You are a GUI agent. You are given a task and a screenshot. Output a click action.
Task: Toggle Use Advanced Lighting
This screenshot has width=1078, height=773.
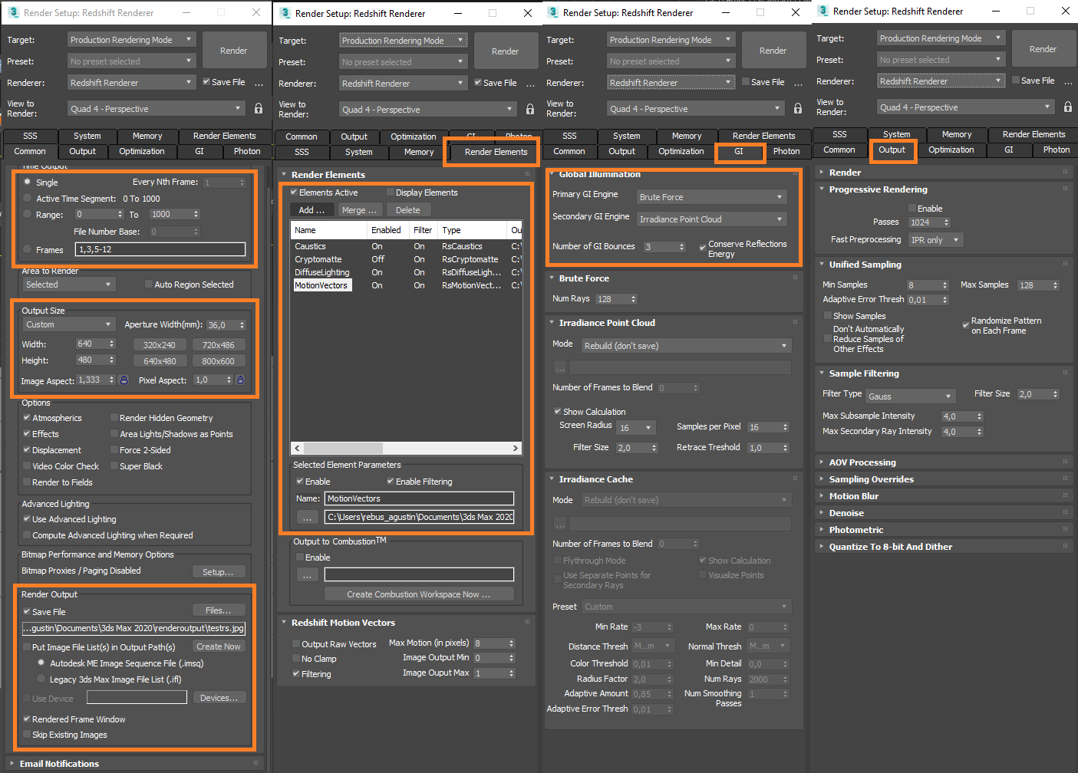click(27, 519)
